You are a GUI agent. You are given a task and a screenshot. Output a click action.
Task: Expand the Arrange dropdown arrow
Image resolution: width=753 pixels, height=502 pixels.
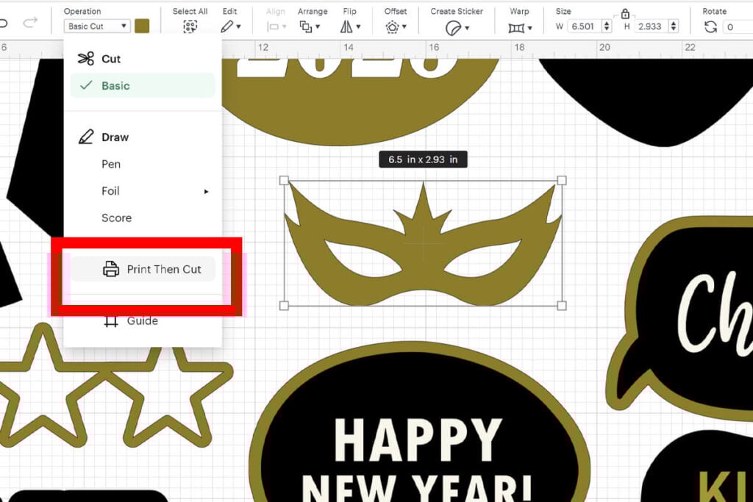click(318, 27)
